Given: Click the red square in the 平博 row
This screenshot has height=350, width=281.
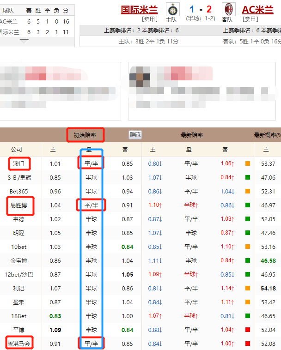Looking at the screenshot, I should pyautogui.click(x=247, y=330).
